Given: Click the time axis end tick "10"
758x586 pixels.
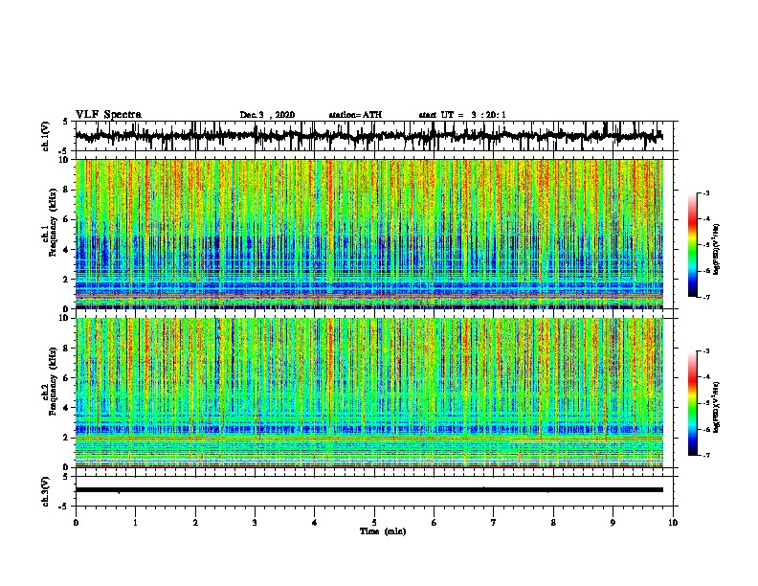Looking at the screenshot, I should click(673, 523).
